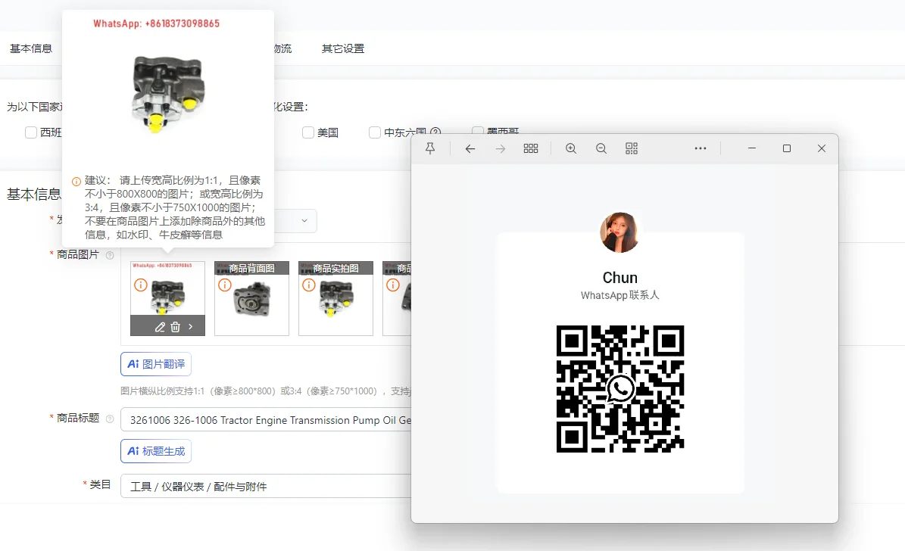Open help icon next to 商品标题 label
Image resolution: width=905 pixels, height=551 pixels.
[x=110, y=419]
